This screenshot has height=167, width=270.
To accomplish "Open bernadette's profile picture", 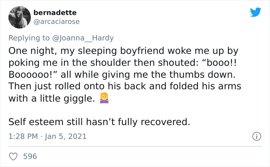I will click(20, 17).
